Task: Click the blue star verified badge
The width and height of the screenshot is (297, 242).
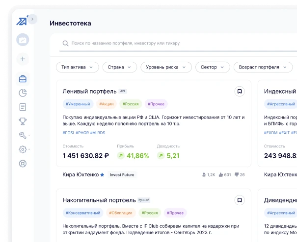Action: [x=102, y=175]
